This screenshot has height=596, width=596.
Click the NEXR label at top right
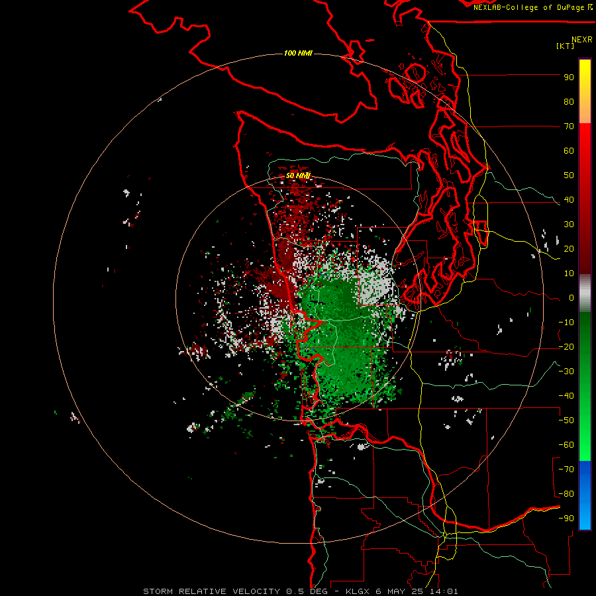581,40
